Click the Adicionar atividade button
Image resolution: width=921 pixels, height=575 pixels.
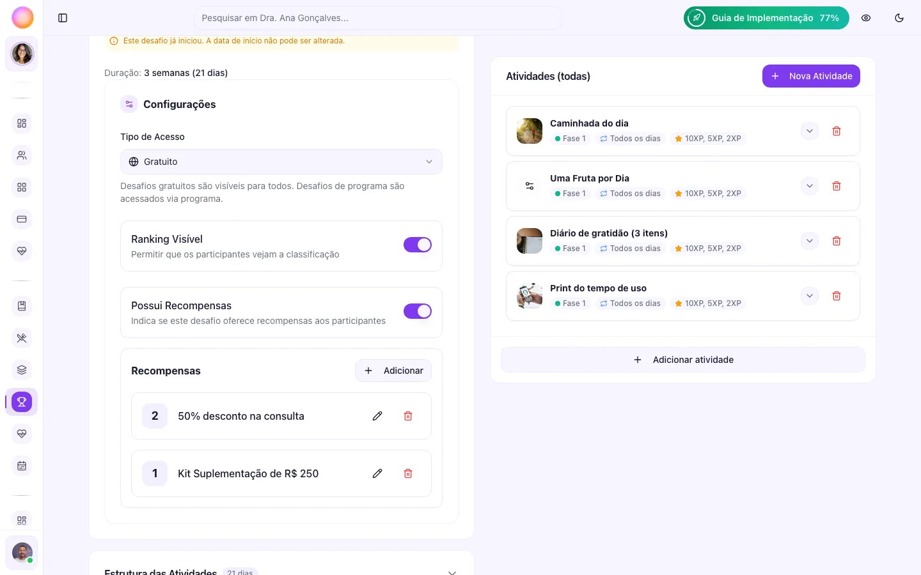coord(683,360)
